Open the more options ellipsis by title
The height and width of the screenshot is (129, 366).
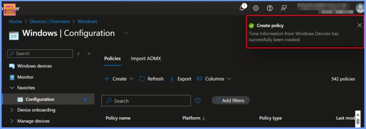126,33
